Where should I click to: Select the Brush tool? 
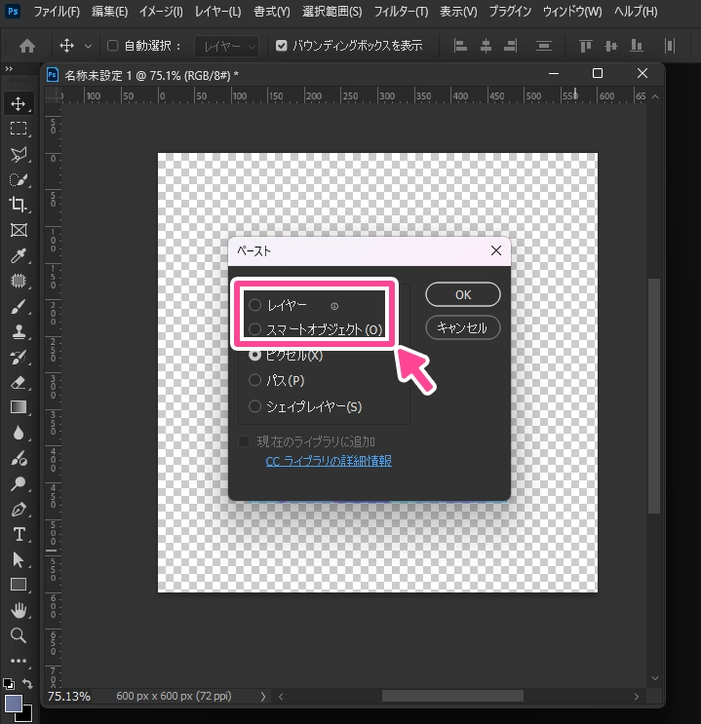point(18,307)
